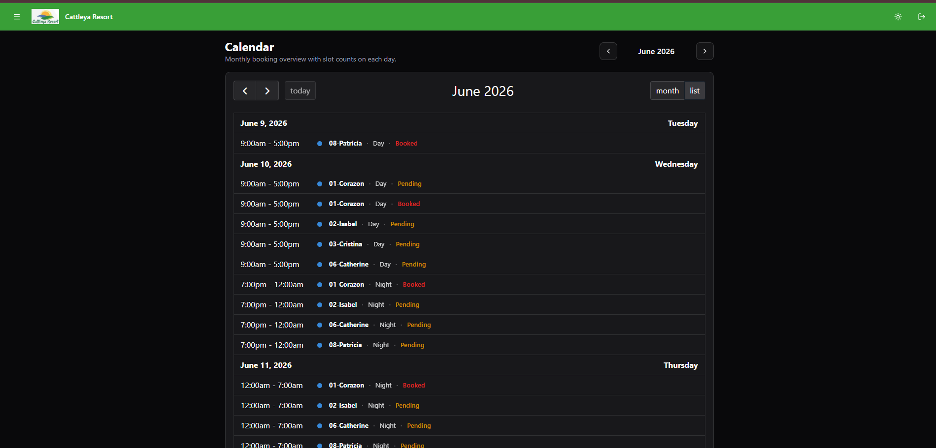Open the hamburger navigation menu
Image resolution: width=936 pixels, height=448 pixels.
click(17, 17)
